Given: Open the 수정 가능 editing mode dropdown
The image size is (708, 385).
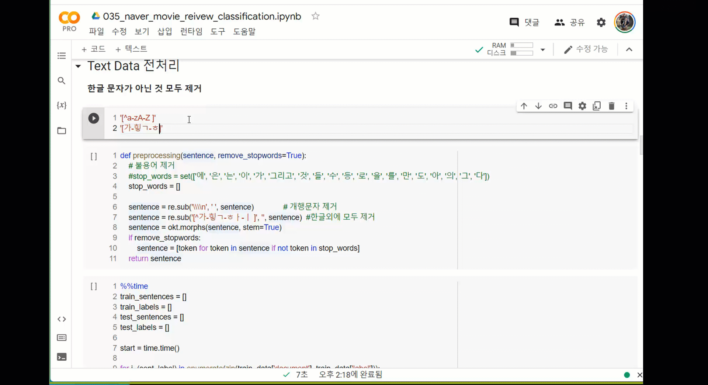Looking at the screenshot, I should pos(586,49).
